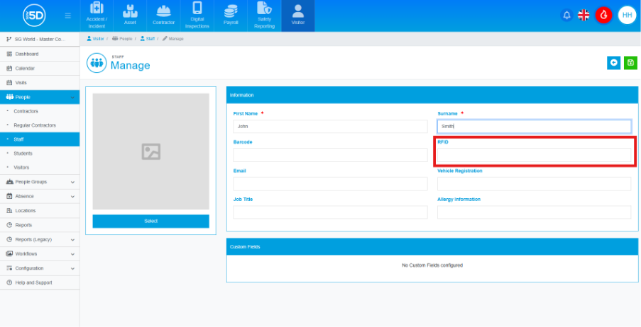Click the Select photo button

151,221
